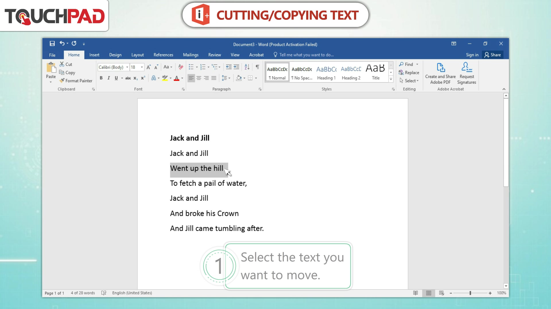
Task: Toggle italic formatting
Action: click(108, 78)
